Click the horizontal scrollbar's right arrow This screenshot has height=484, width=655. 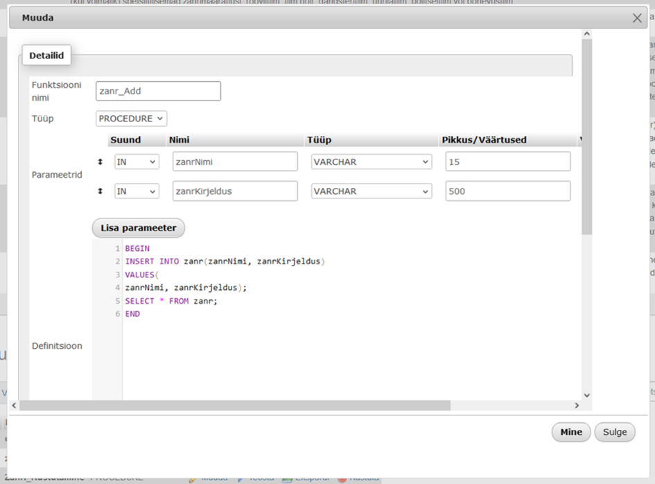pos(577,405)
